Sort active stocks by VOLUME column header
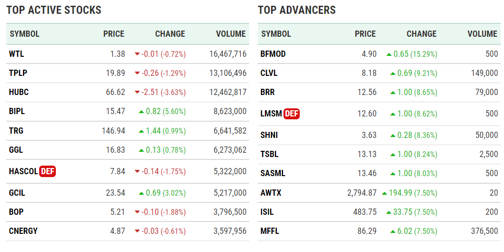504x252 pixels. 231,34
